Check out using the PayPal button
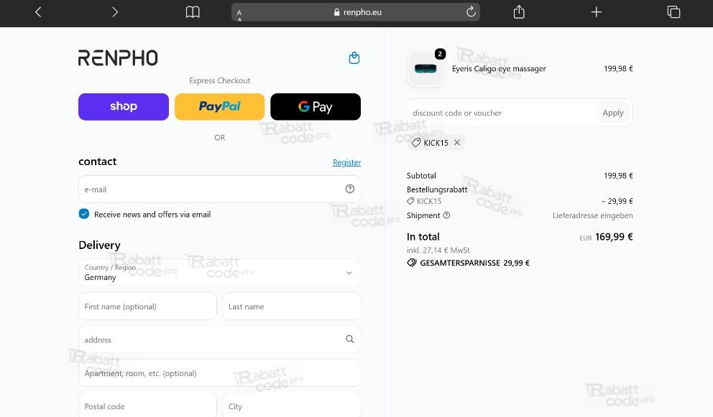The image size is (713, 417). pyautogui.click(x=220, y=107)
